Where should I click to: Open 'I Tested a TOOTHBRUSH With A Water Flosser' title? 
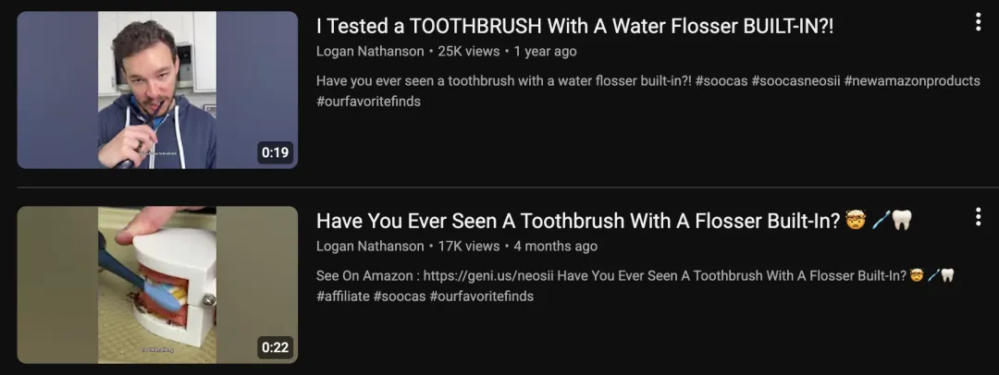pyautogui.click(x=574, y=26)
